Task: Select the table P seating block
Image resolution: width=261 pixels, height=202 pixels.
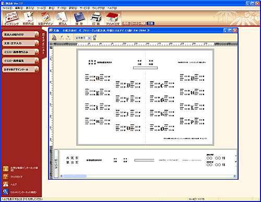Action: 192,121
